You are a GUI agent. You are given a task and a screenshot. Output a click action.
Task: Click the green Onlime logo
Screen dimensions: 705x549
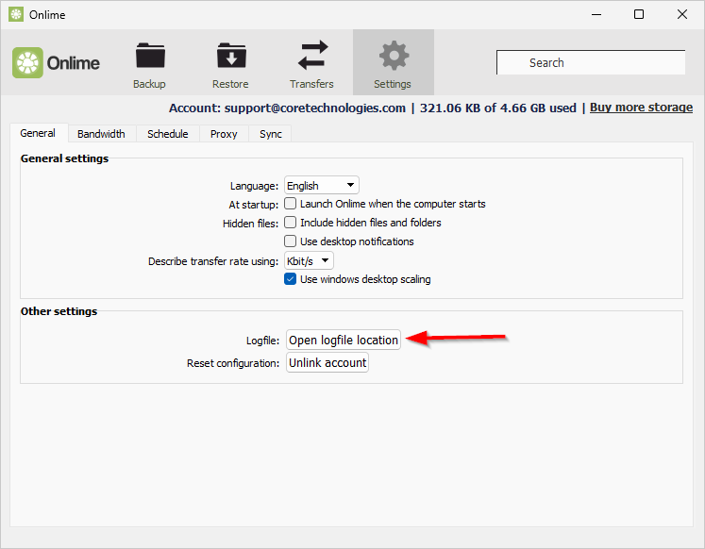pos(27,63)
